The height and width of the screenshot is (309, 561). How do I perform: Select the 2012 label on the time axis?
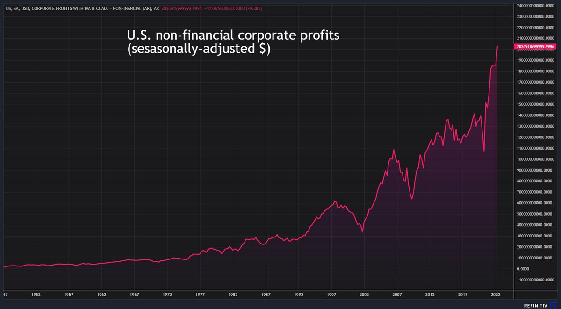coord(430,295)
